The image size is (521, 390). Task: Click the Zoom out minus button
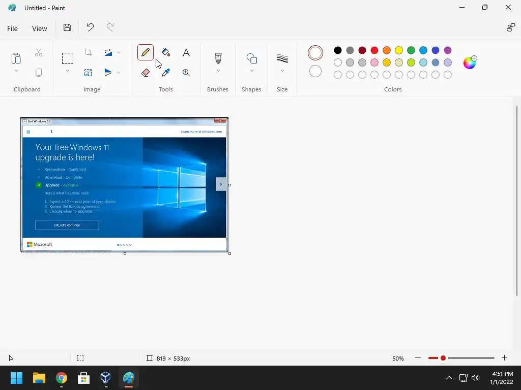(418, 358)
